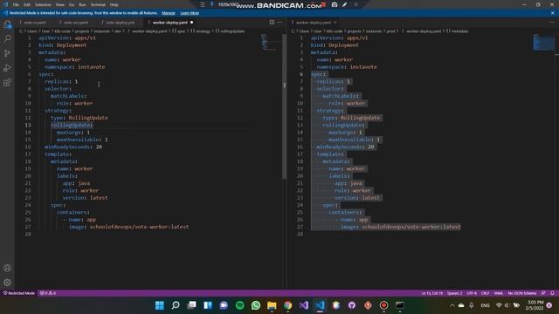Viewport: 559px width, 314px height.
Task: Open the Terminal menu
Action: (x=98, y=4)
